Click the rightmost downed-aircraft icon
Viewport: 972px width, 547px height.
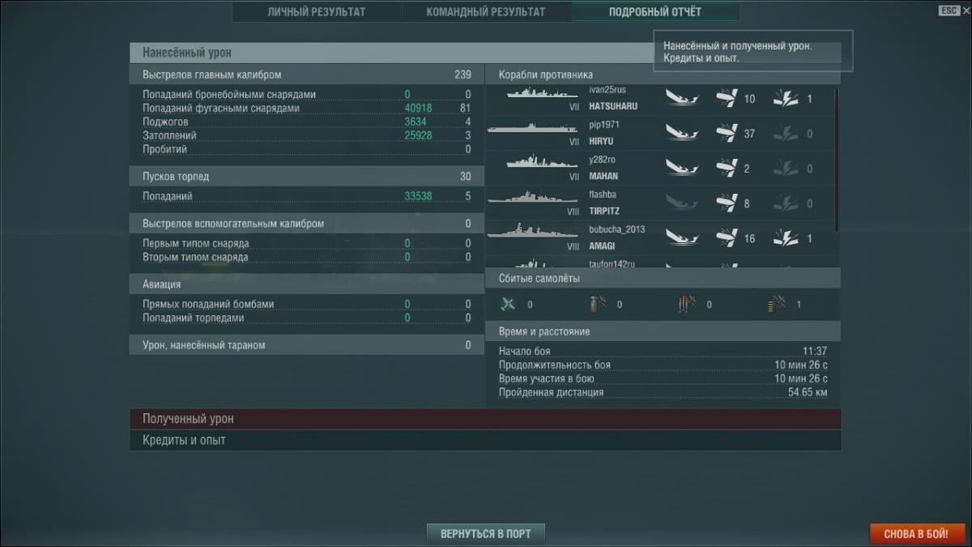click(776, 305)
